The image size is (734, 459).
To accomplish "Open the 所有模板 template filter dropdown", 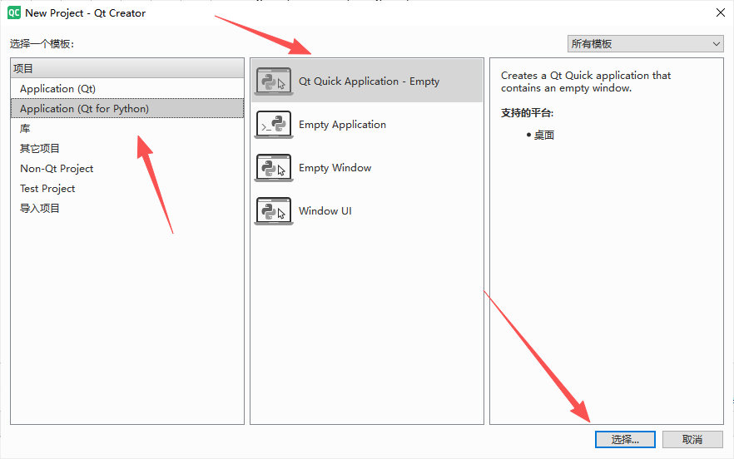I will pos(646,44).
